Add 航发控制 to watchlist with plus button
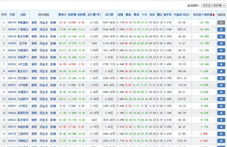227x147 pixels. coord(221,36)
